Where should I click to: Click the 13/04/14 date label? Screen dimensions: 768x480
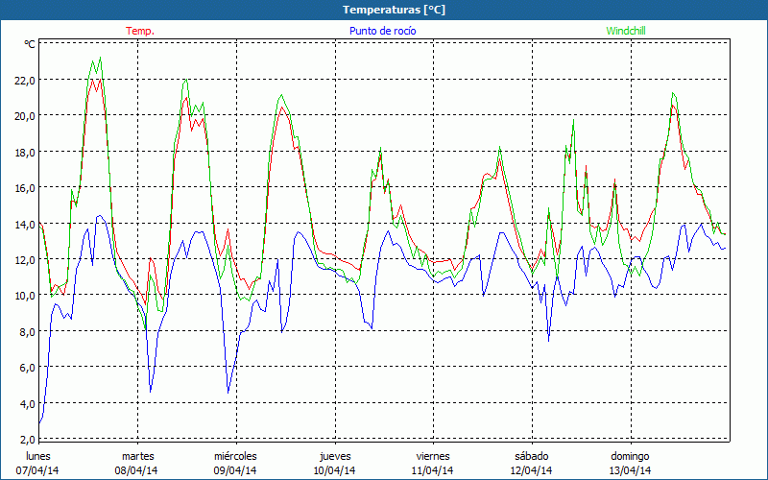coord(630,470)
